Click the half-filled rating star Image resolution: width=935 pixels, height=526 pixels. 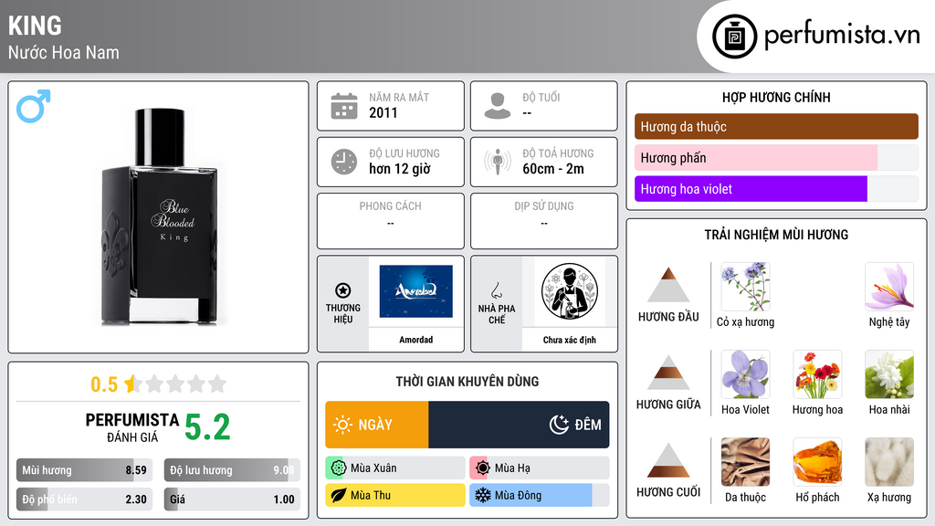(x=133, y=384)
